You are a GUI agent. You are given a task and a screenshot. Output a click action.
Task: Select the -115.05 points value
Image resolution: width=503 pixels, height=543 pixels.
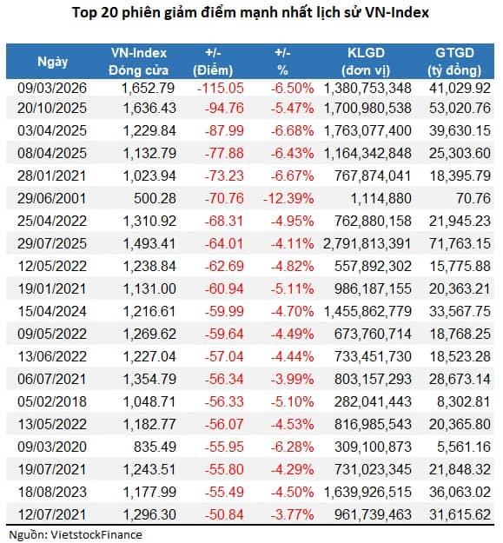(221, 88)
